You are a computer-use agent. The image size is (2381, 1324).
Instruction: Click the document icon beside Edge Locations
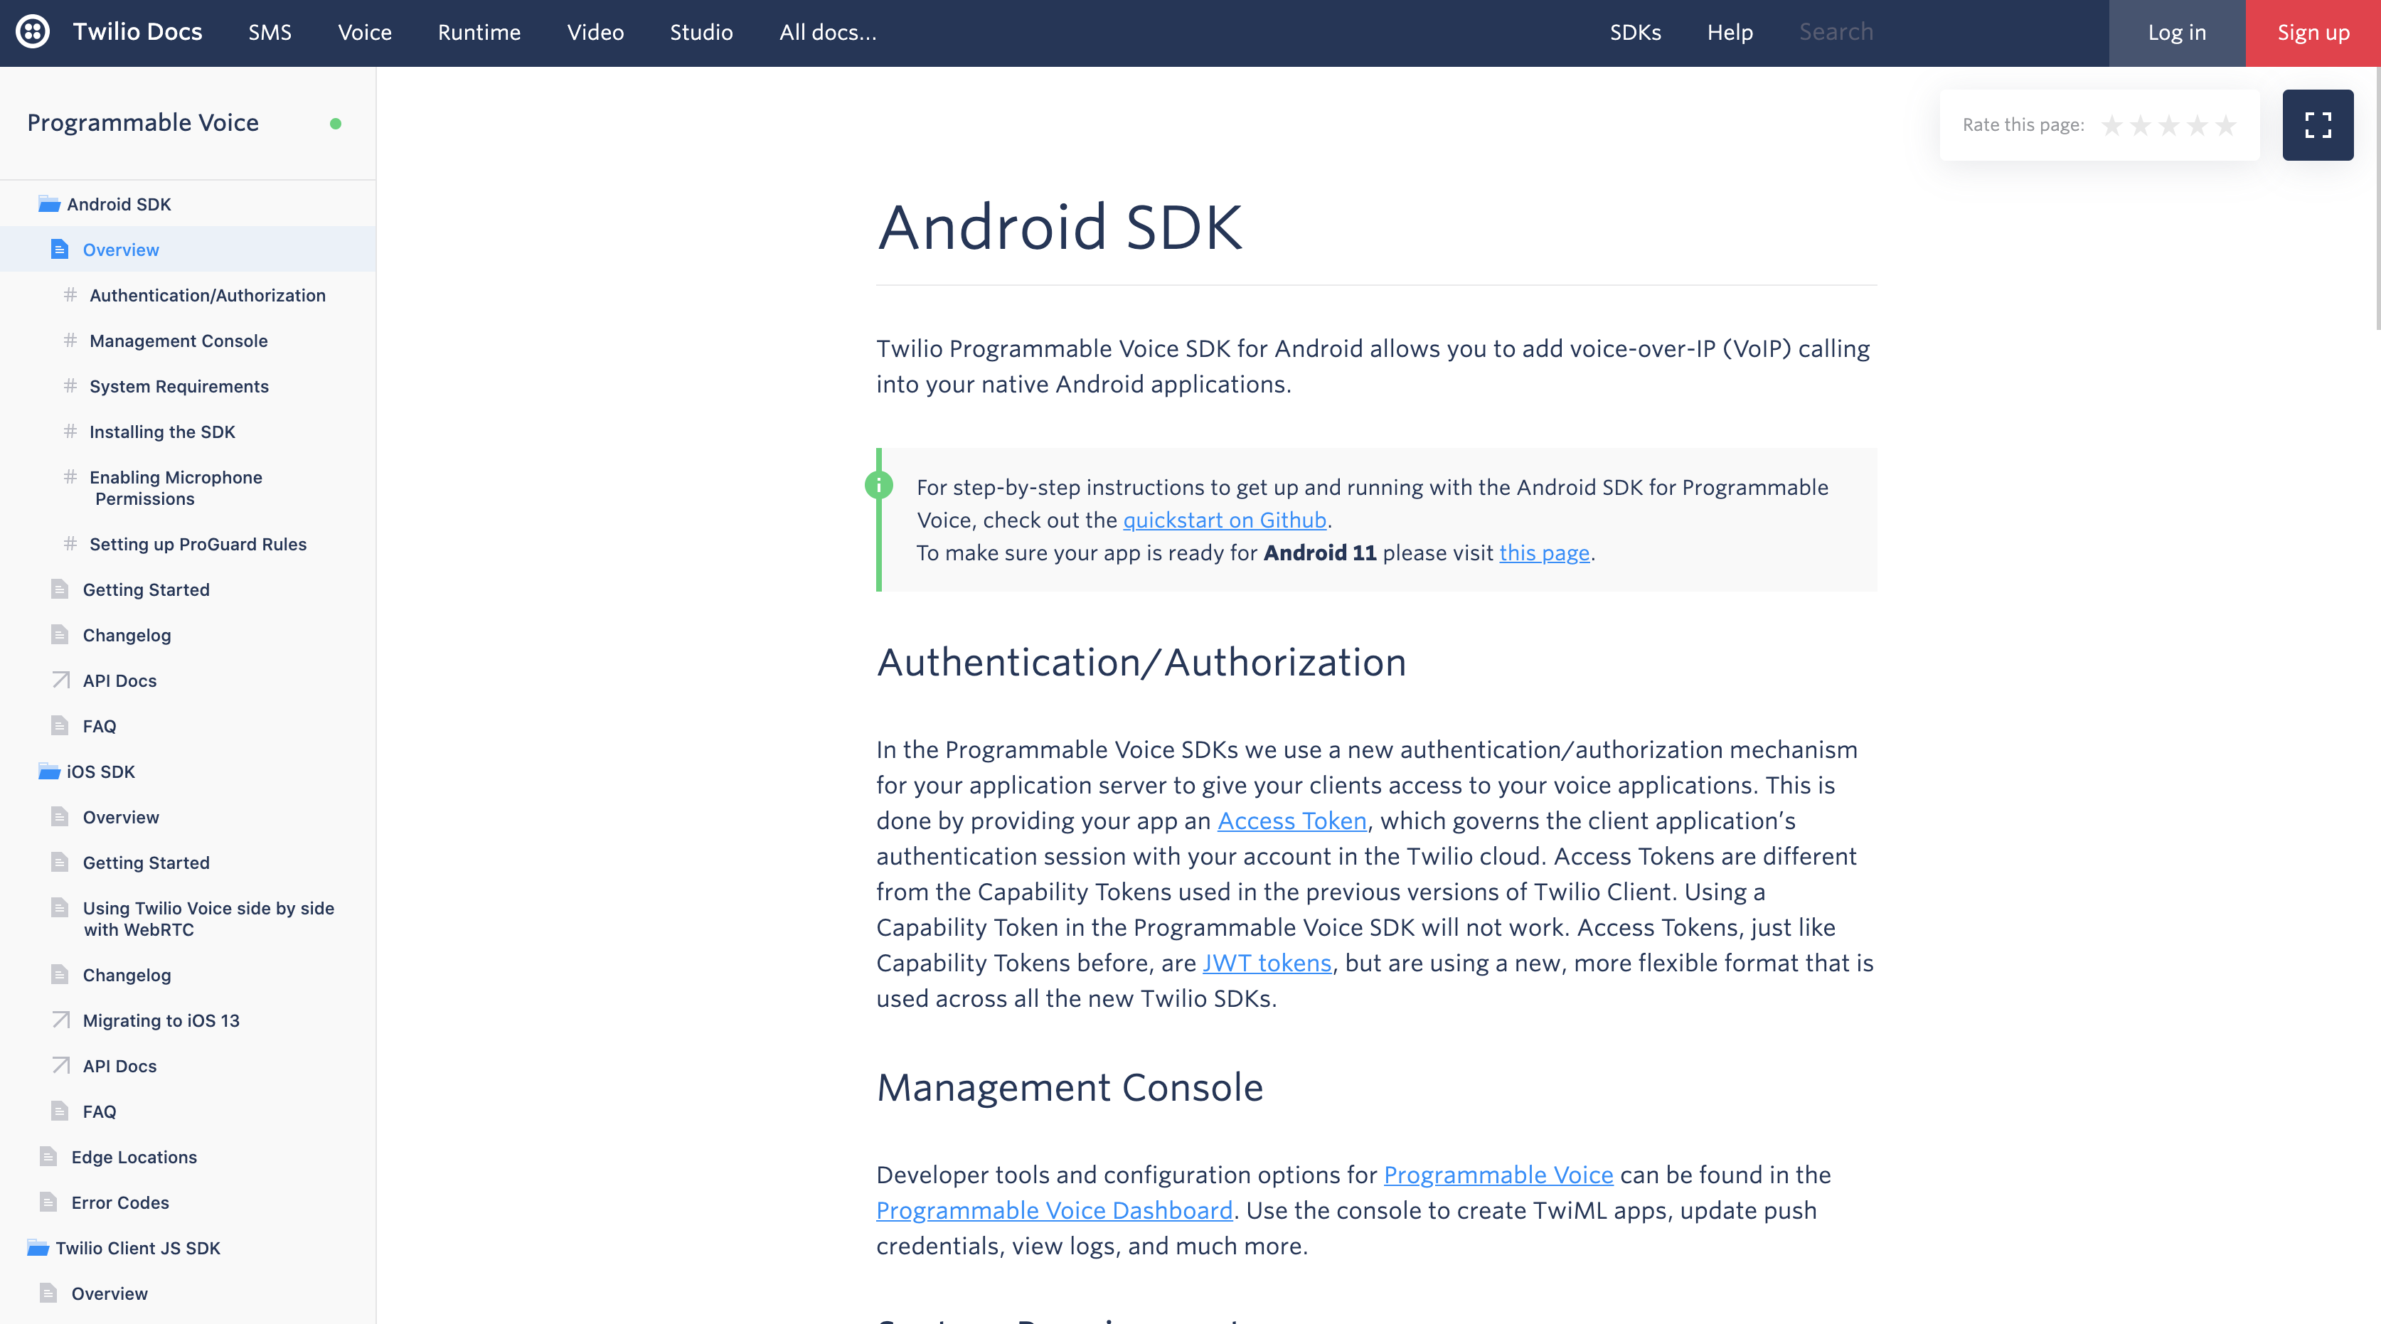(49, 1157)
